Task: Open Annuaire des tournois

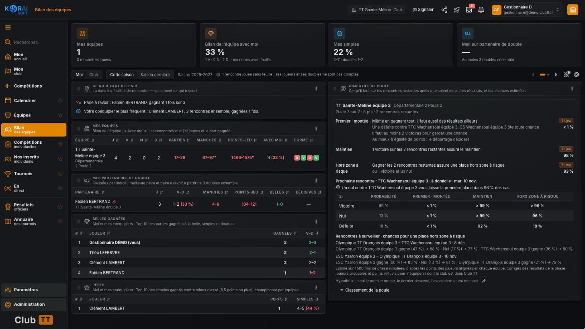Action: [x=34, y=221]
